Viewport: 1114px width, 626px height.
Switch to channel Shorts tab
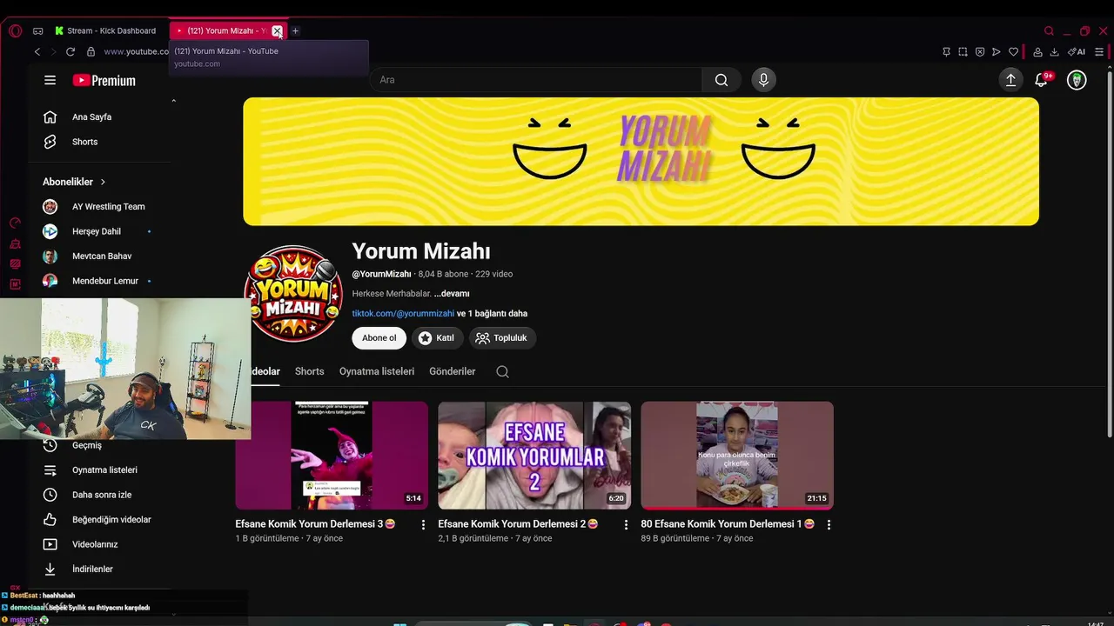309,371
